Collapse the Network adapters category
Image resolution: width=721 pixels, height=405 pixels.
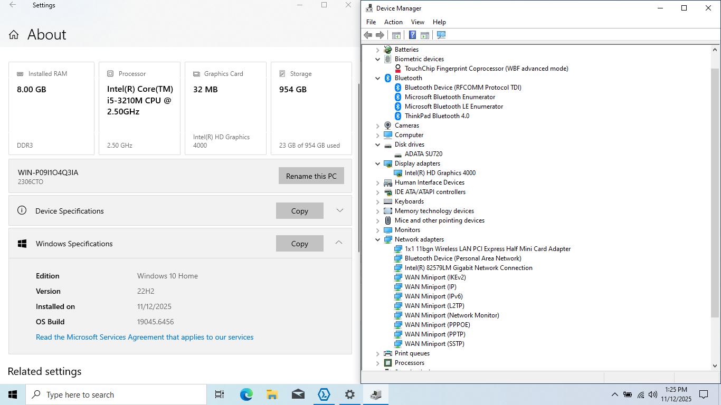377,239
